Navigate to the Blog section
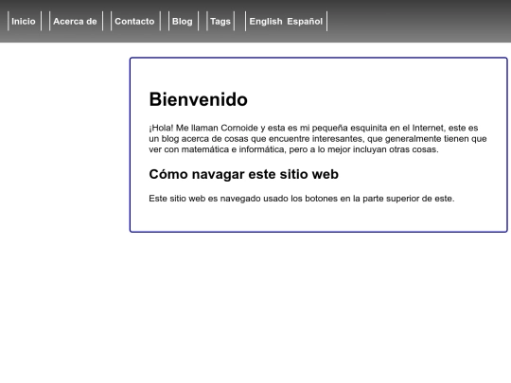This screenshot has width=511, height=383. pyautogui.click(x=183, y=21)
